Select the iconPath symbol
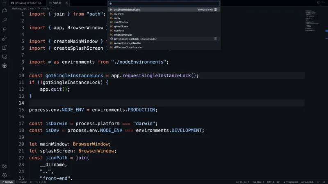Screen dimensions: 328x184 (164, 30)
